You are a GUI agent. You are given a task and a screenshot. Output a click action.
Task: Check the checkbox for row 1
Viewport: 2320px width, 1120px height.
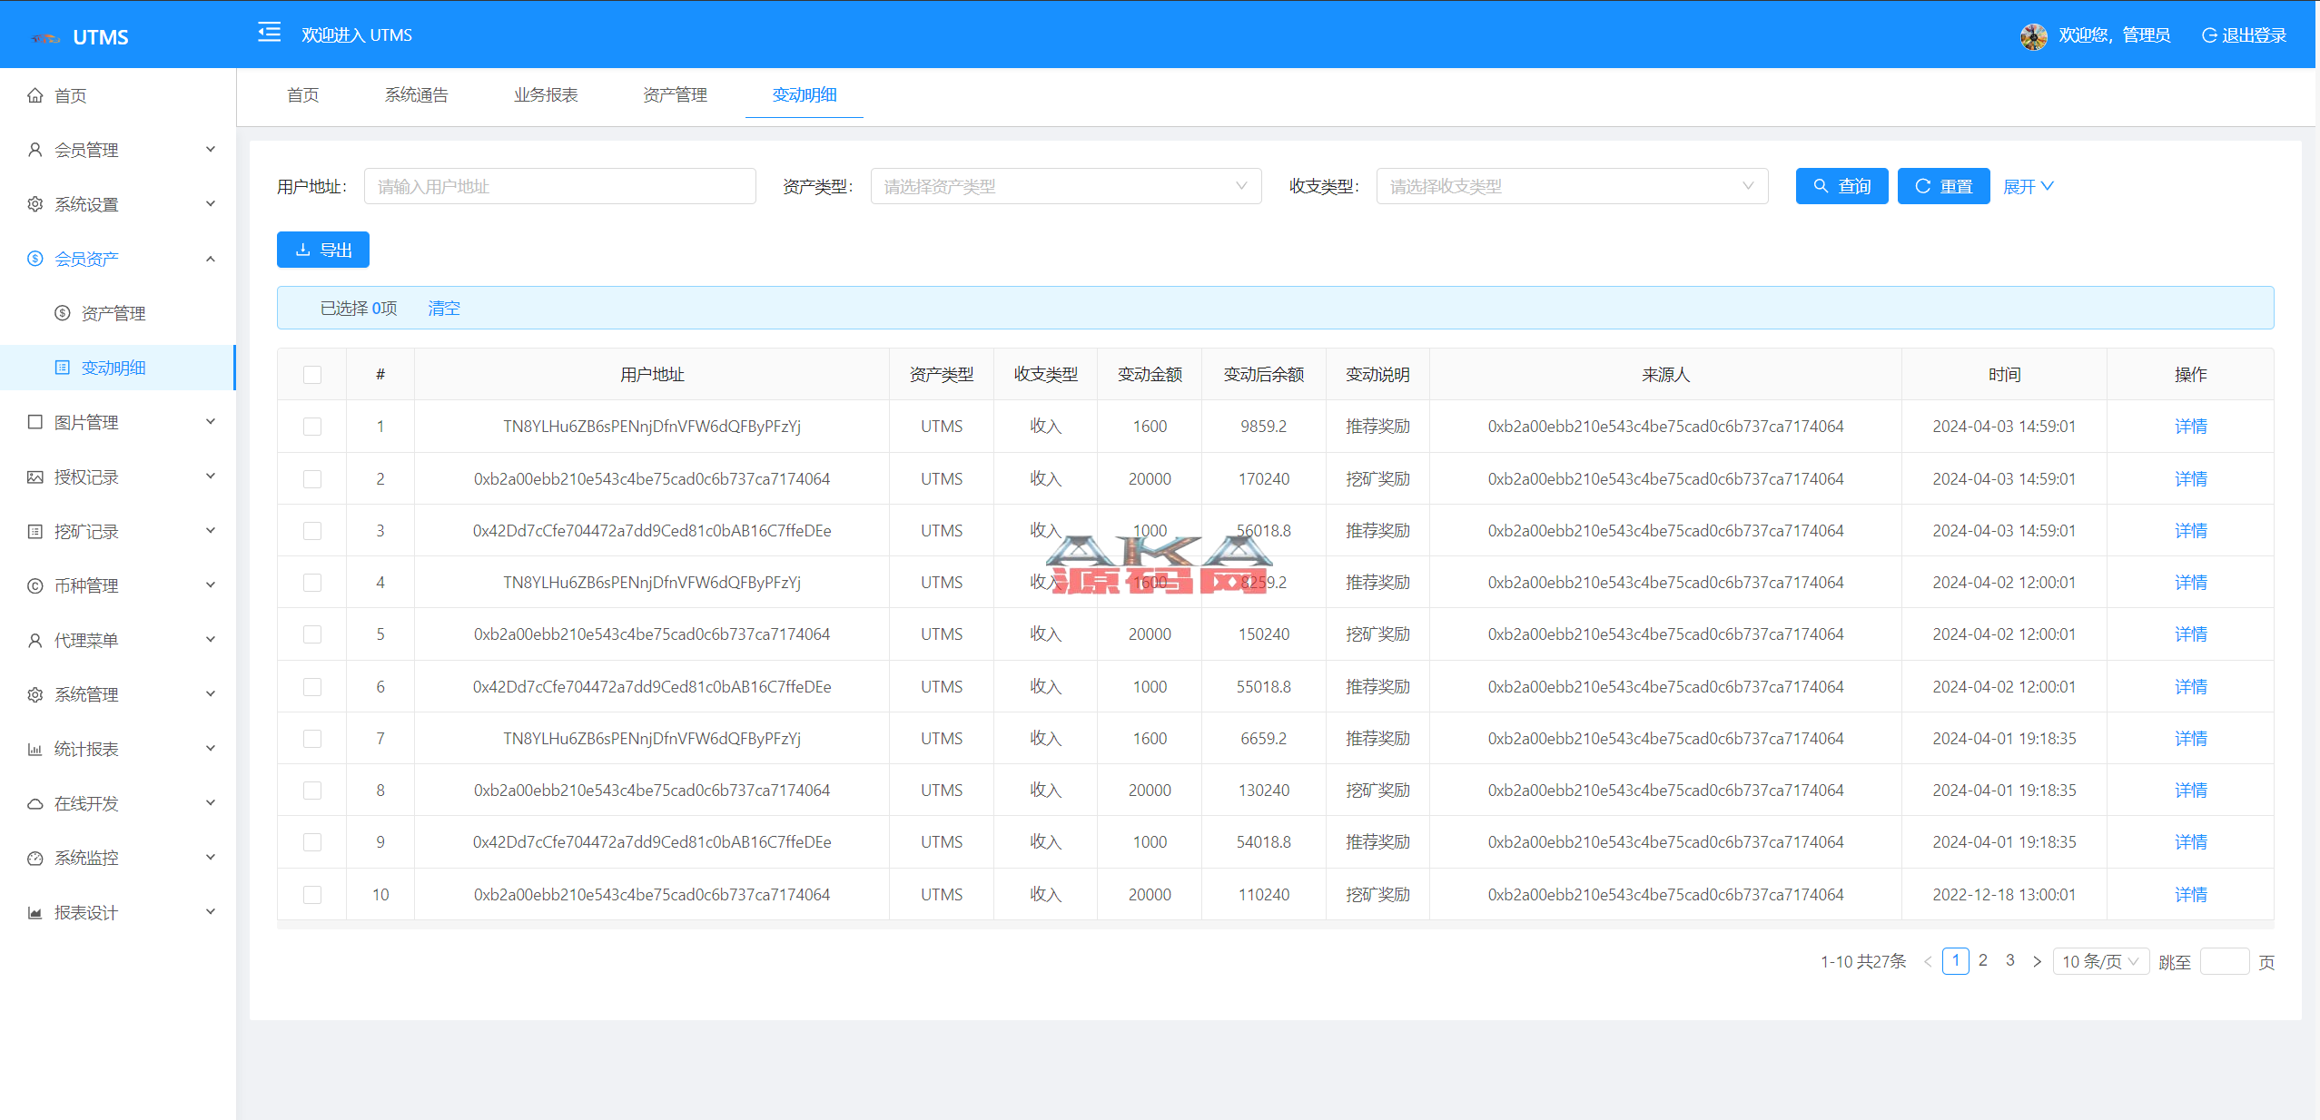point(312,427)
